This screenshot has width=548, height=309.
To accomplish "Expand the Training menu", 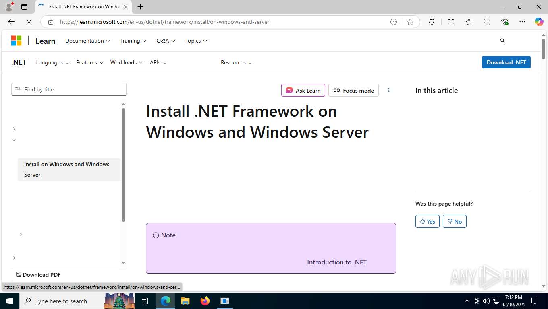I will [133, 41].
